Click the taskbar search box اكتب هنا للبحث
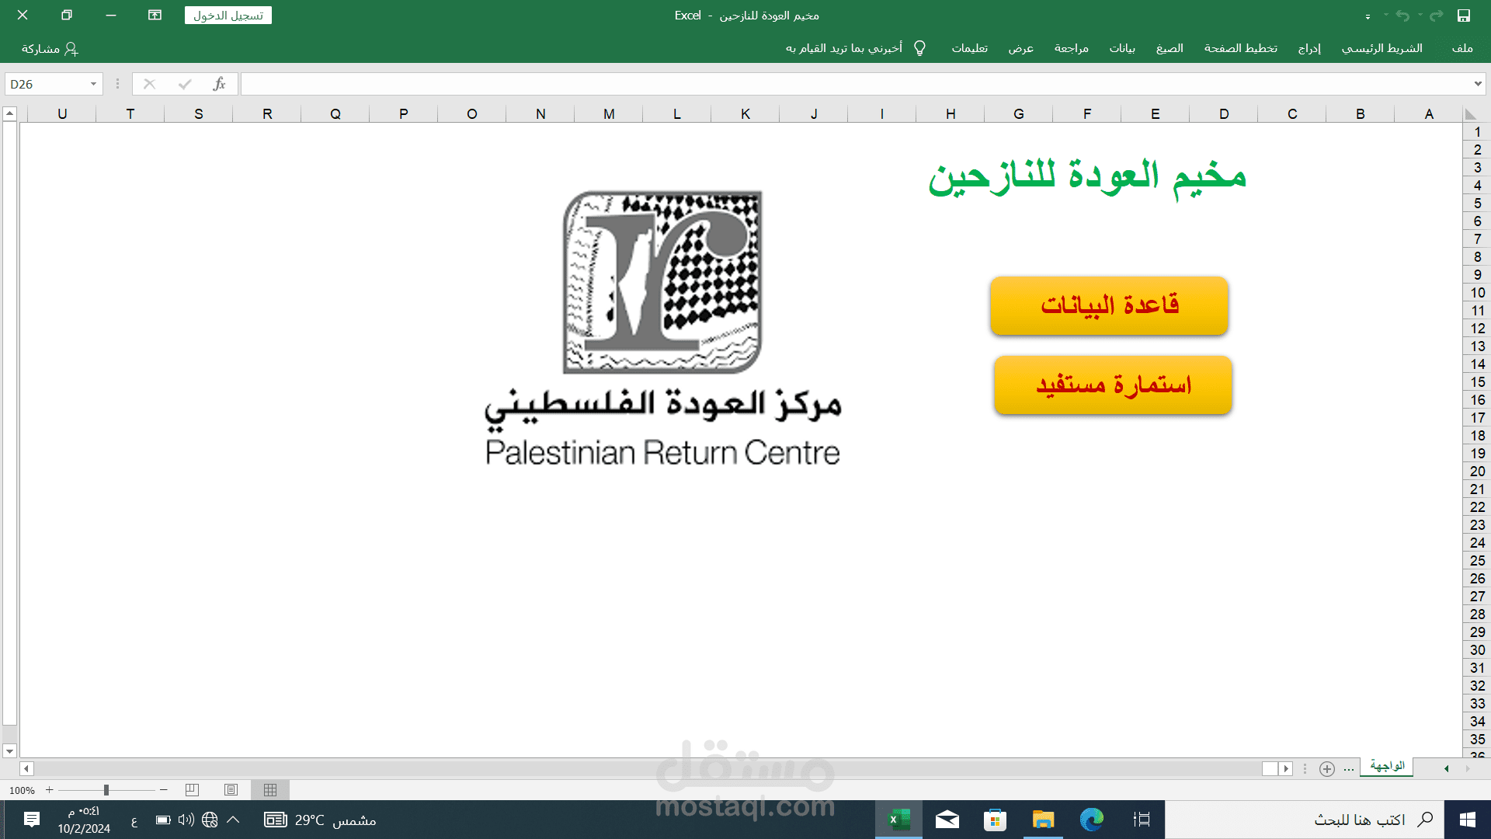This screenshot has height=839, width=1491. pos(1305,820)
